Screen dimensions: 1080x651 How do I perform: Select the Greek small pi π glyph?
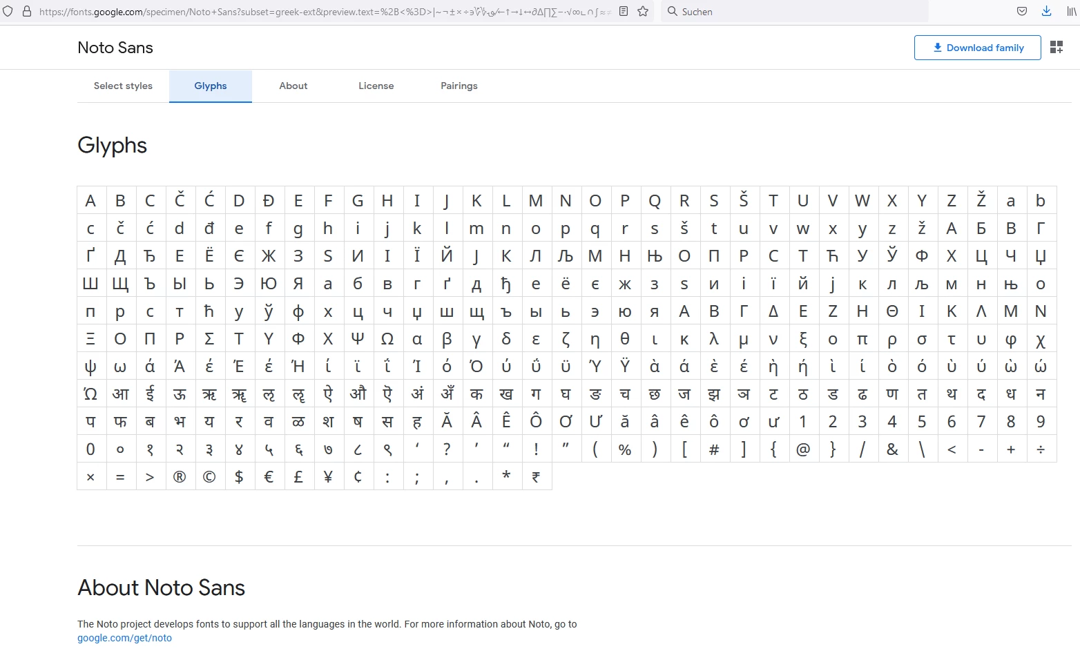pyautogui.click(x=862, y=339)
